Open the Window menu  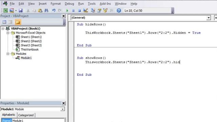coord(121,4)
